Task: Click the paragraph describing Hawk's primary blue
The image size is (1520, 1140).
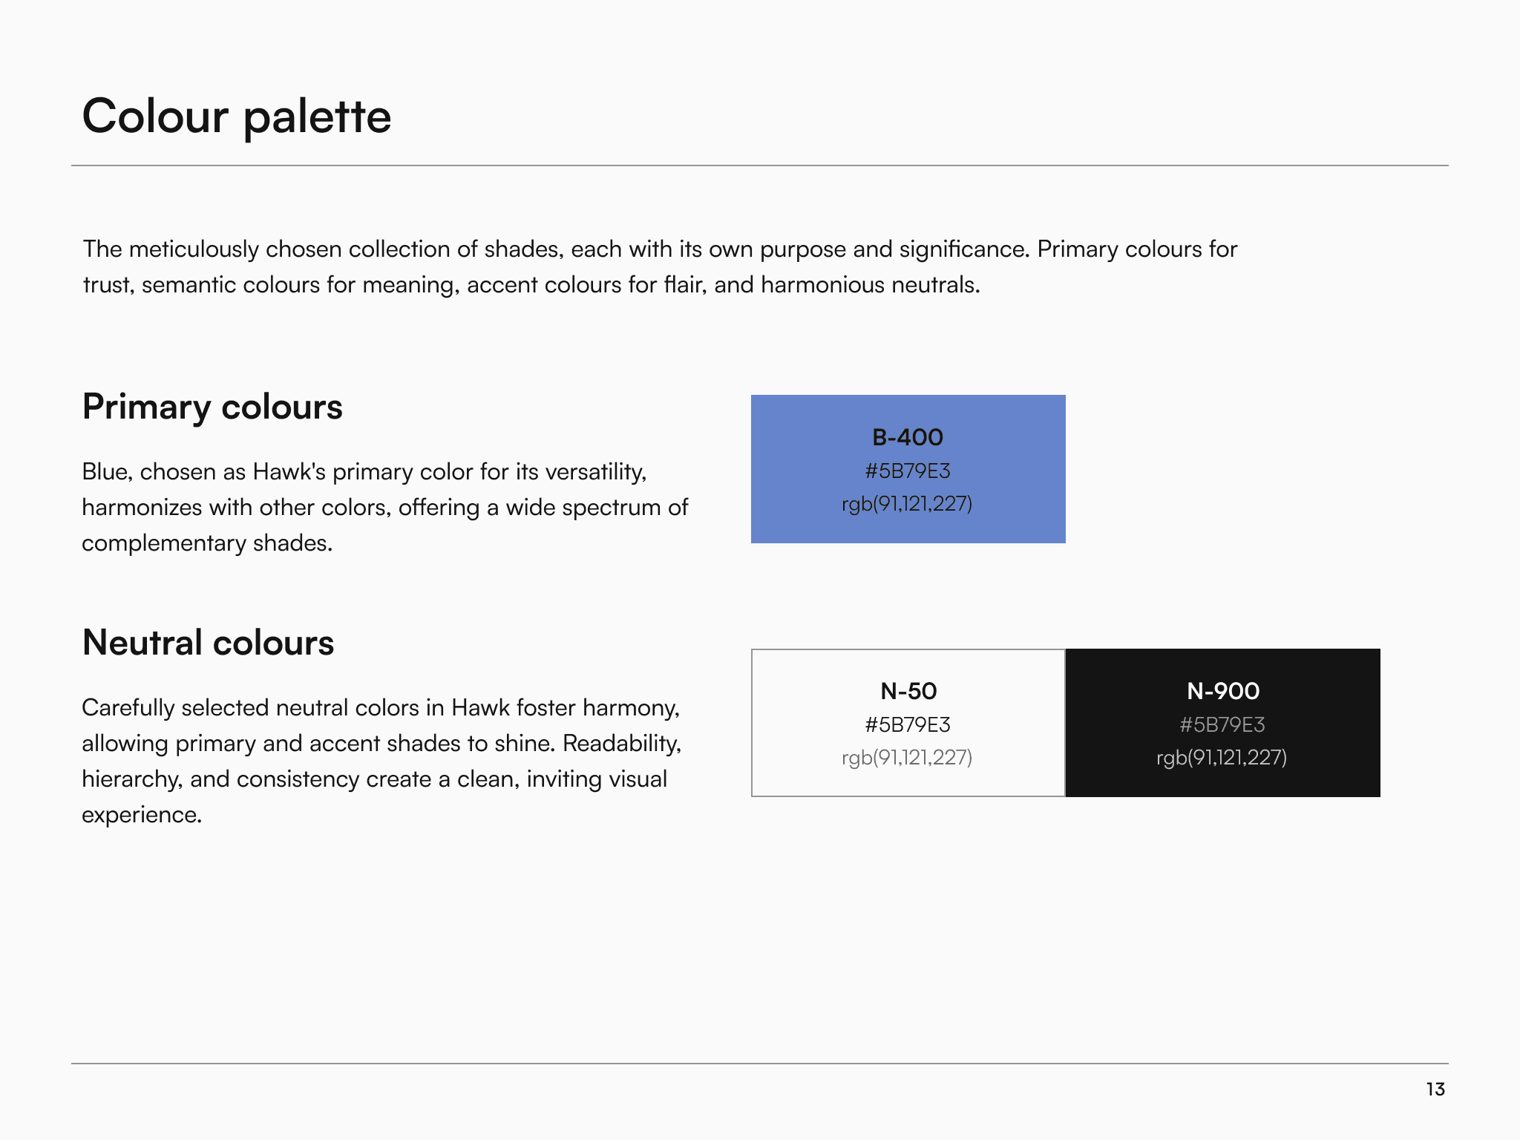Action: coord(385,507)
